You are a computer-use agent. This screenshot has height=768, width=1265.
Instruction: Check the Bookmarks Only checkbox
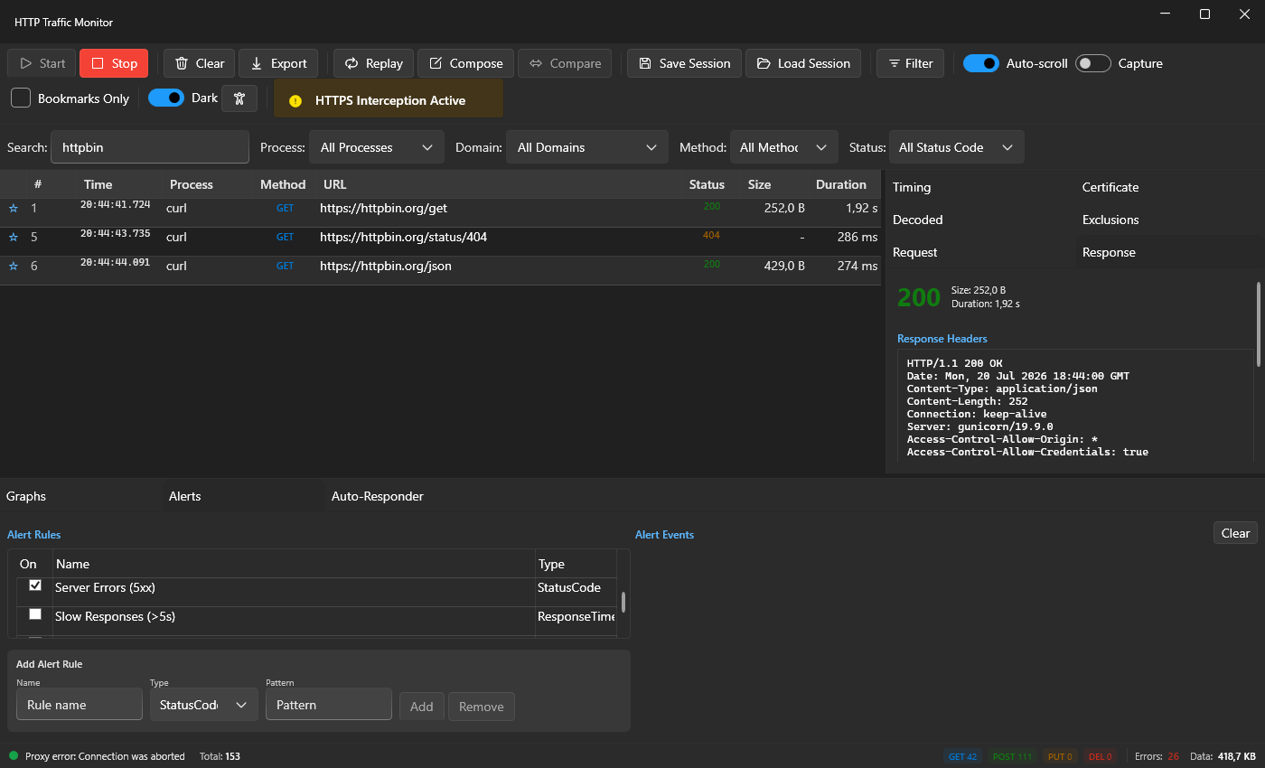(x=21, y=98)
